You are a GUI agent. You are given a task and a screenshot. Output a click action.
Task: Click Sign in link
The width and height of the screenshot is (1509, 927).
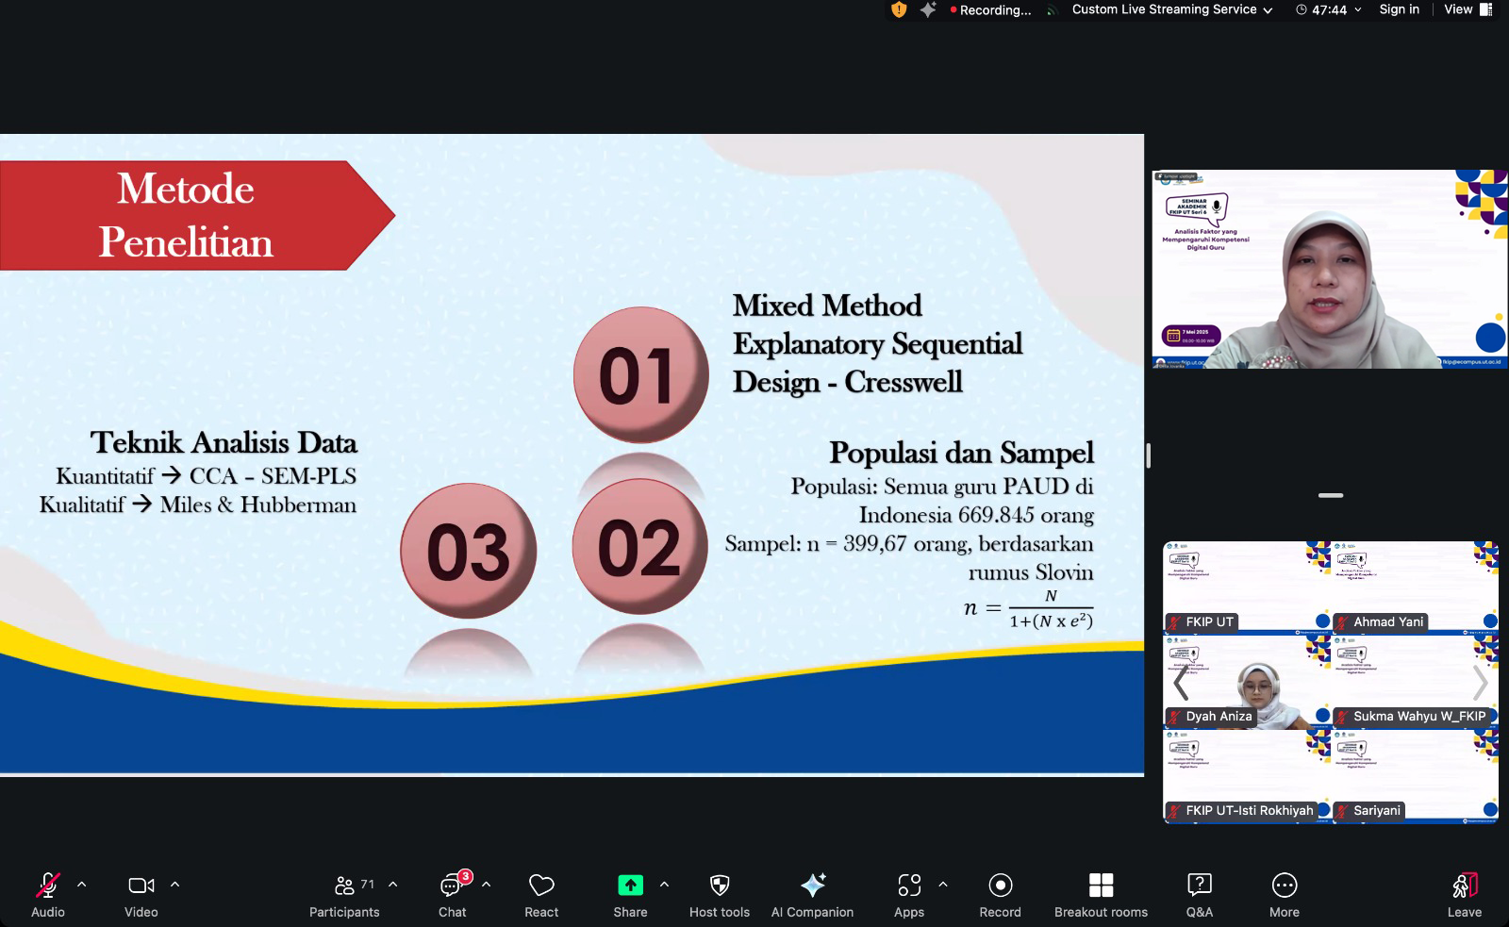[1399, 9]
